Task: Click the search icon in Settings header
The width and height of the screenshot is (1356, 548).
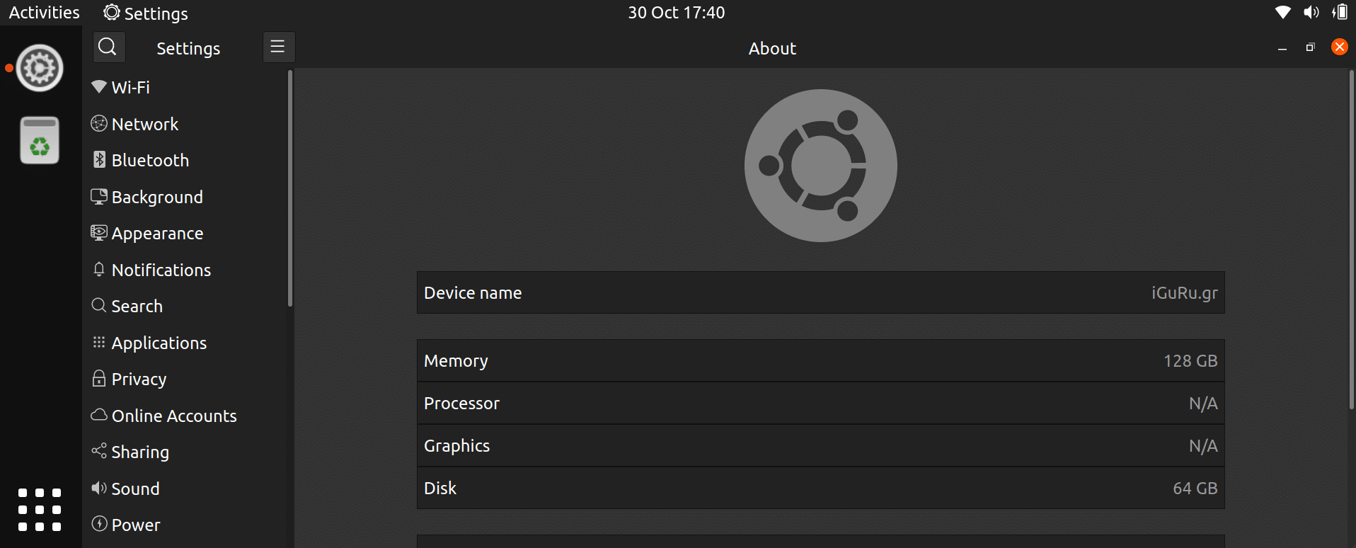Action: (x=109, y=47)
